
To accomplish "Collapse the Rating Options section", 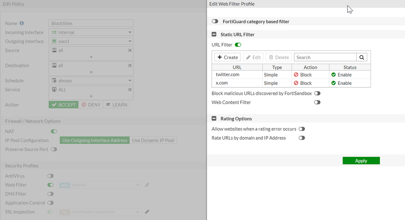I will coord(214,119).
